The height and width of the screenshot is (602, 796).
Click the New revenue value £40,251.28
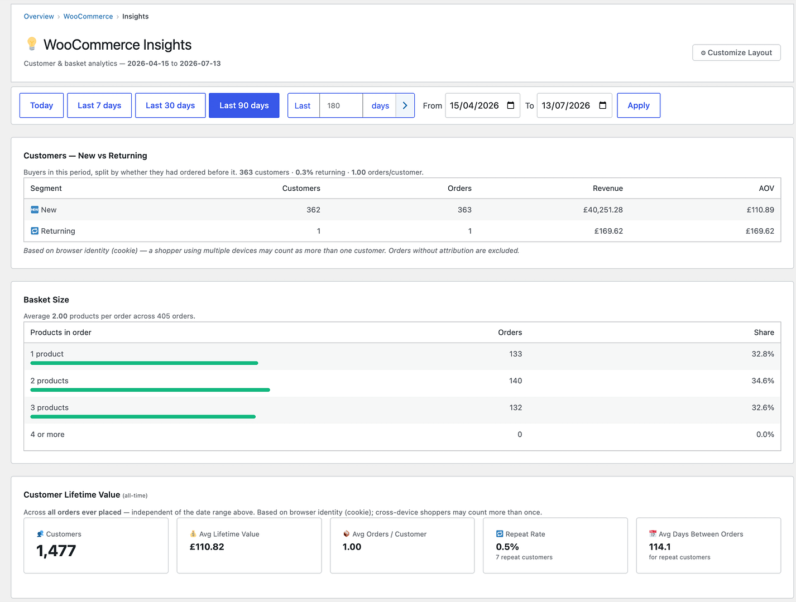coord(603,210)
